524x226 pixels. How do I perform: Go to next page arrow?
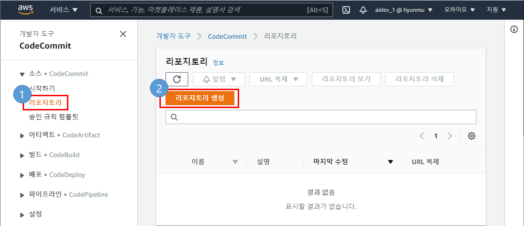click(x=449, y=136)
